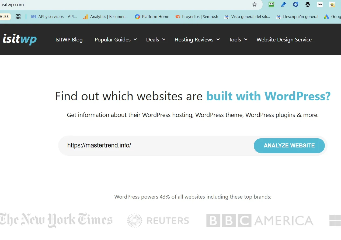
Task: Click the blue feather quill extension icon
Action: pyautogui.click(x=283, y=5)
